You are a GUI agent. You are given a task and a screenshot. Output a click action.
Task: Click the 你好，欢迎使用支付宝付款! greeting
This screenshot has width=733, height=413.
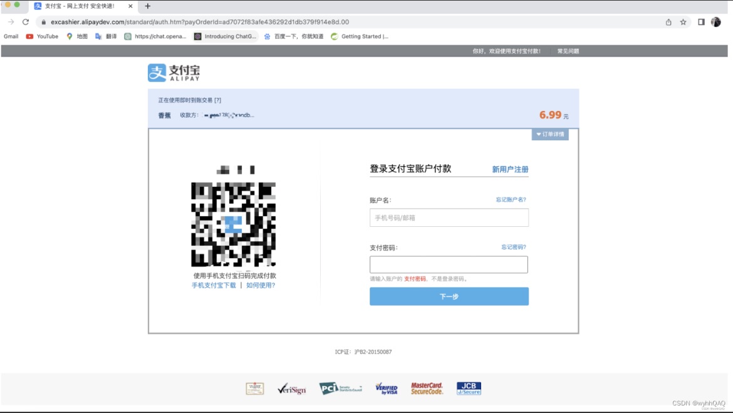[506, 51]
